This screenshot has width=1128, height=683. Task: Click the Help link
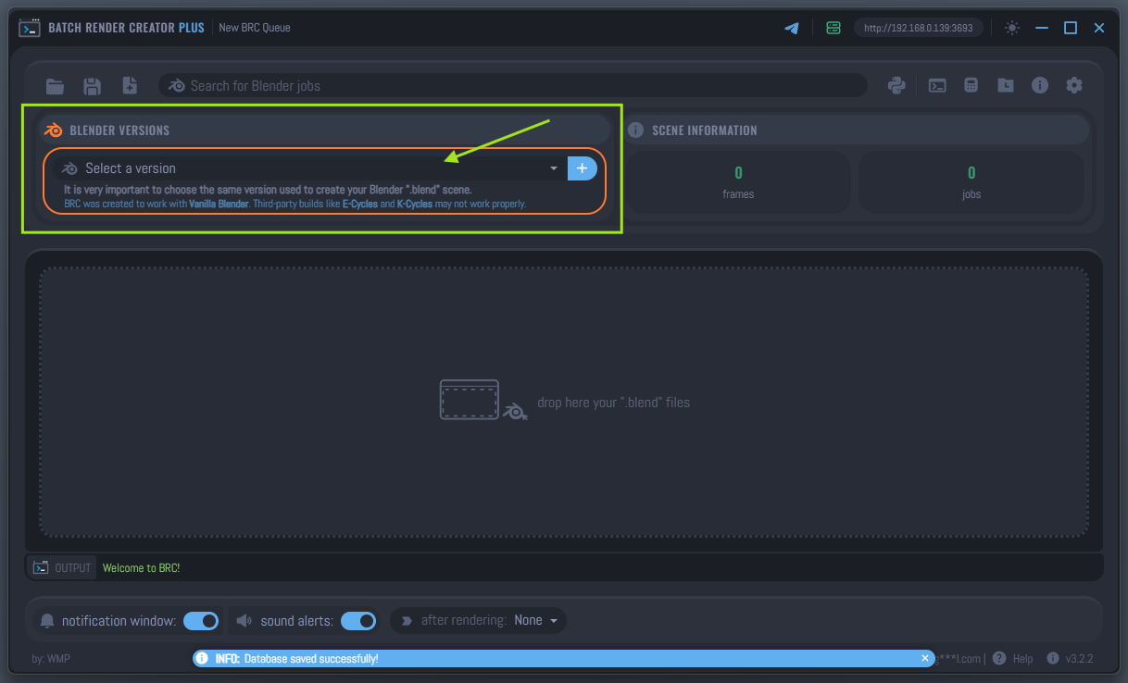(1022, 659)
